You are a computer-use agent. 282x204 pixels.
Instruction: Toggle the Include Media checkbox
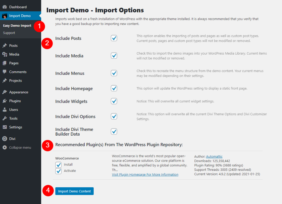point(114,56)
